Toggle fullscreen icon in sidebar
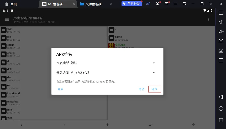226x129 pixels. pyautogui.click(x=221, y=41)
